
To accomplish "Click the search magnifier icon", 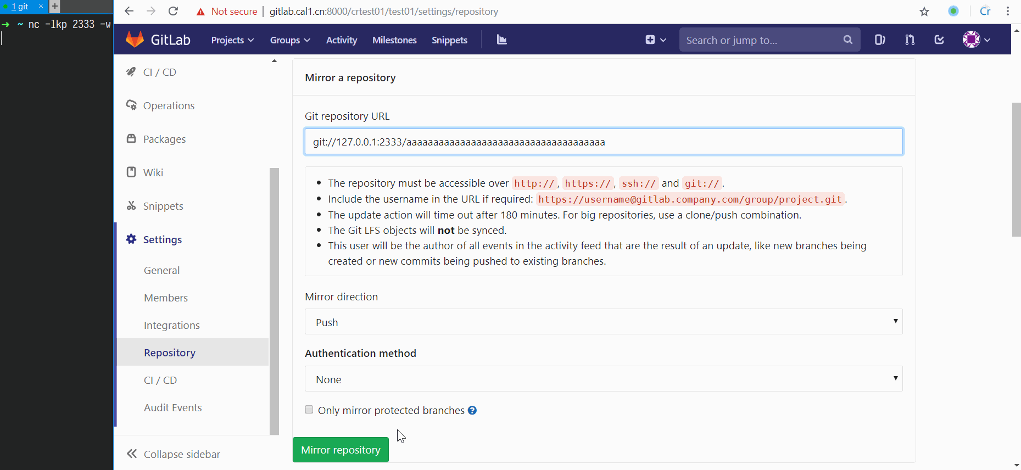I will (847, 40).
